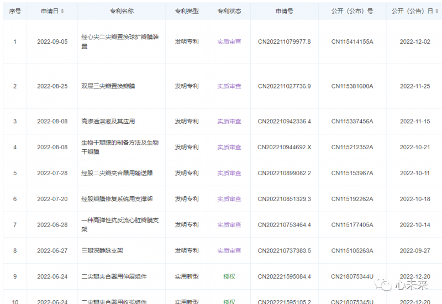Click the sort arrows beside 申请日 header
Image resolution: width=442 pixels, height=304 pixels.
62,11
